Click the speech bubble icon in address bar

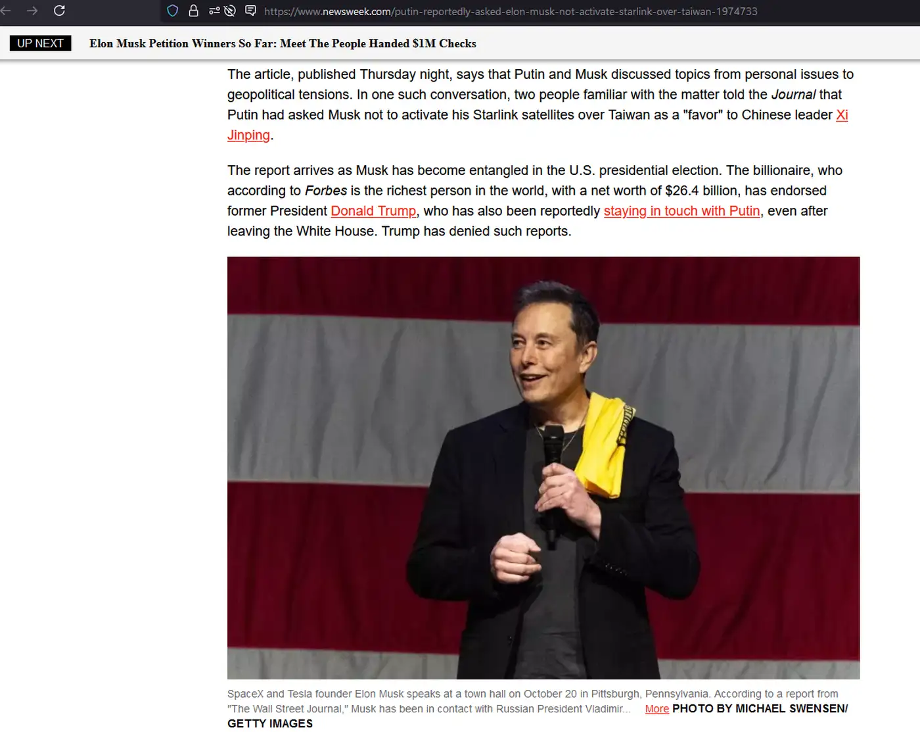250,11
